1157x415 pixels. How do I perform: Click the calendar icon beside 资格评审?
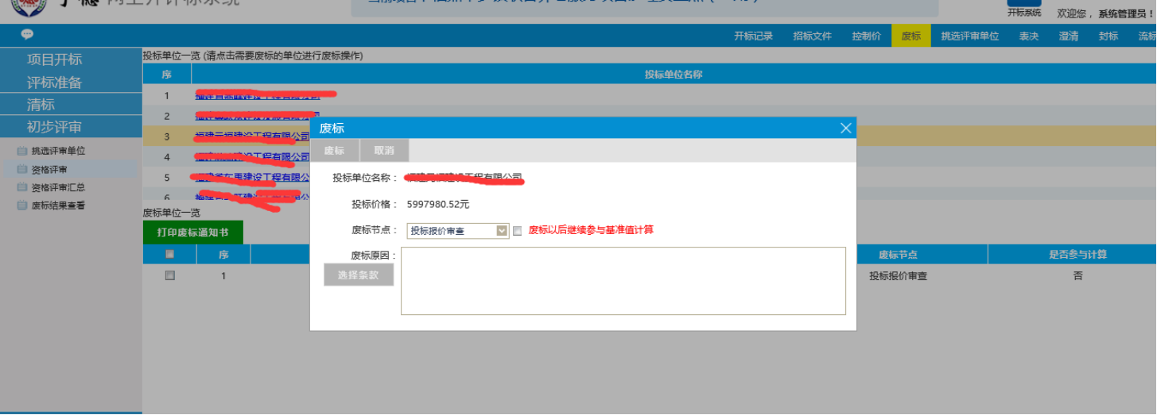click(x=21, y=170)
